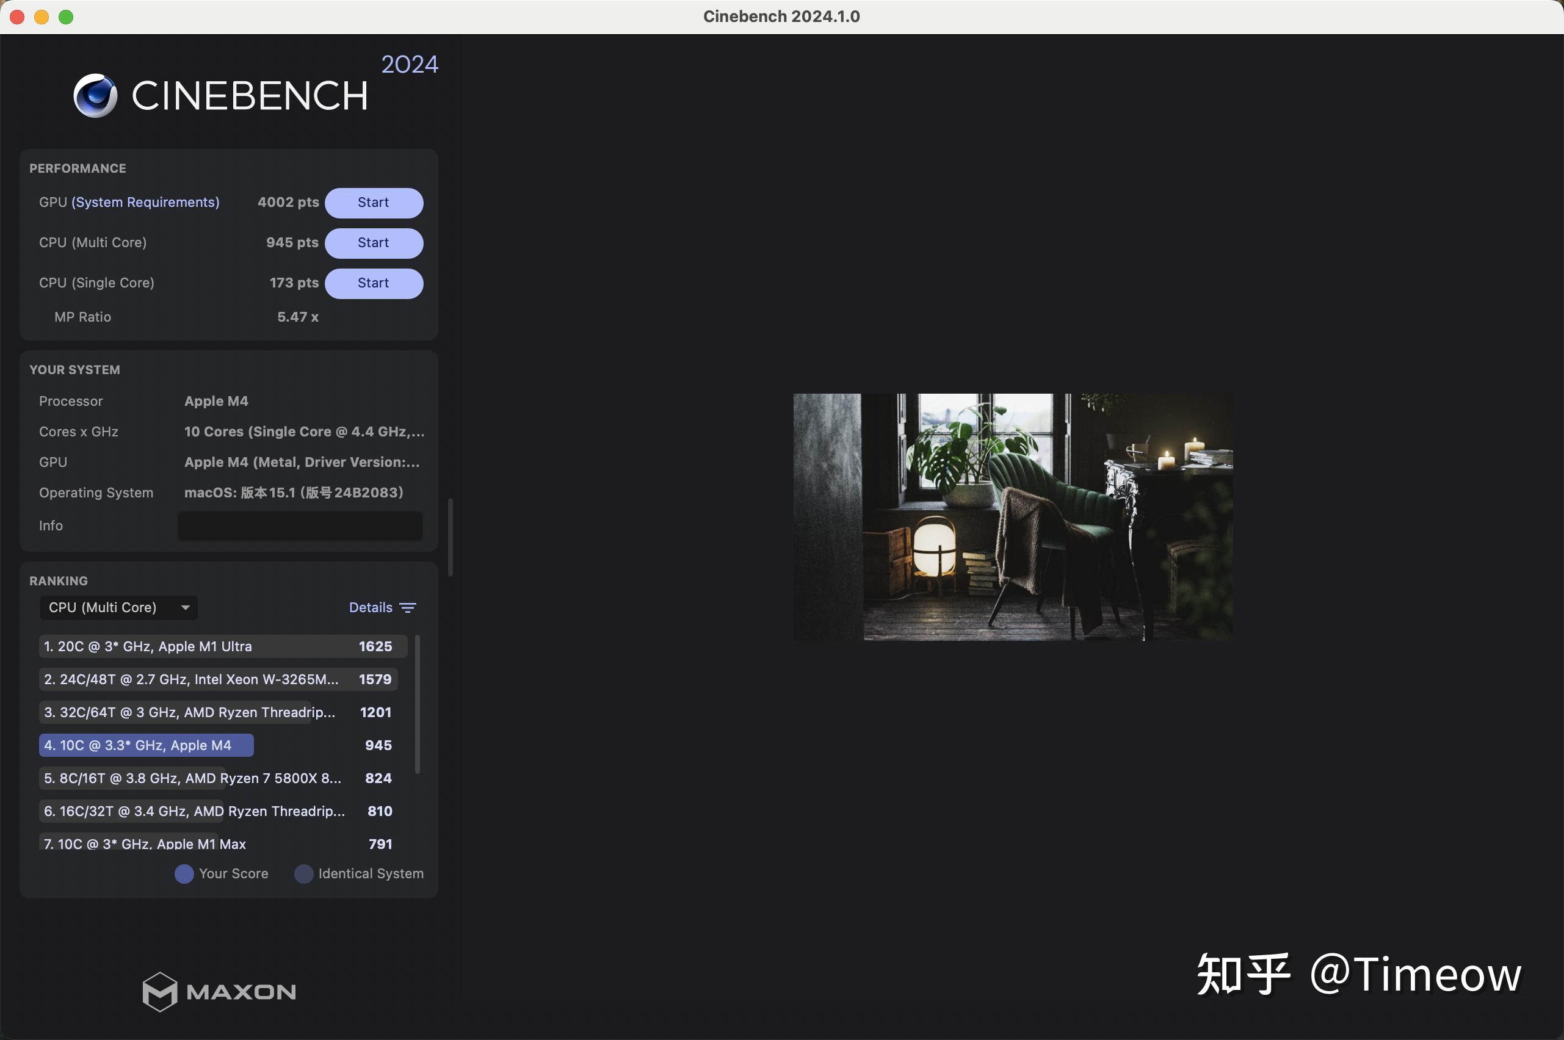This screenshot has width=1564, height=1040.
Task: Click the Cores x GHz value text
Action: click(305, 432)
